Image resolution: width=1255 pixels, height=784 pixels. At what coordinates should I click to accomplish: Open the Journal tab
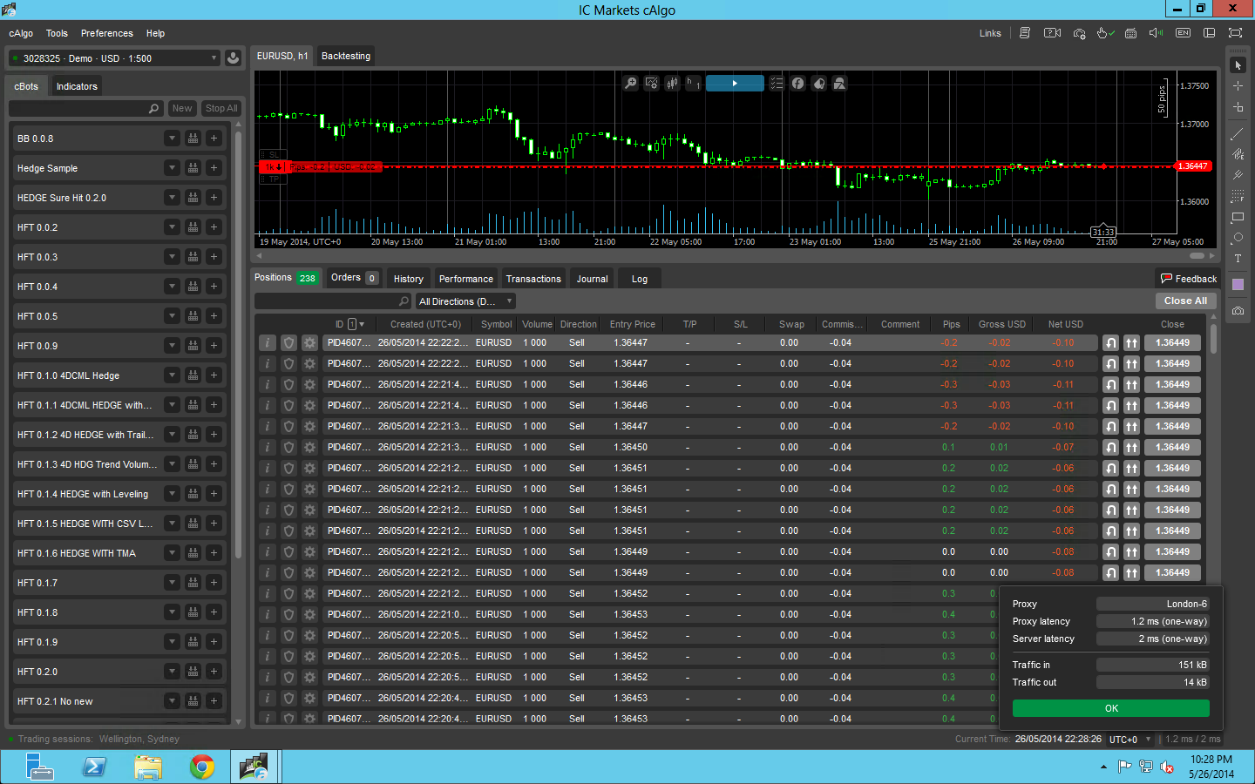point(592,279)
